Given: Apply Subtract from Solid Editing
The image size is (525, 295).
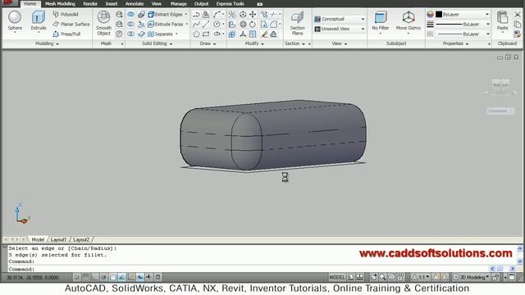Looking at the screenshot, I should [131, 24].
